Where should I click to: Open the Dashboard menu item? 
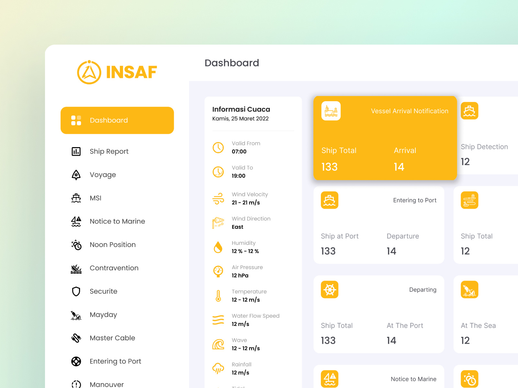117,120
